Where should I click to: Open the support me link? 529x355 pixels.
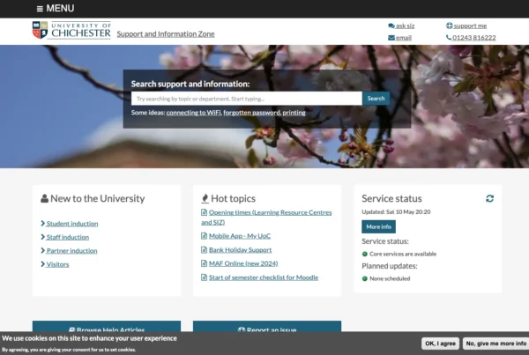(470, 26)
